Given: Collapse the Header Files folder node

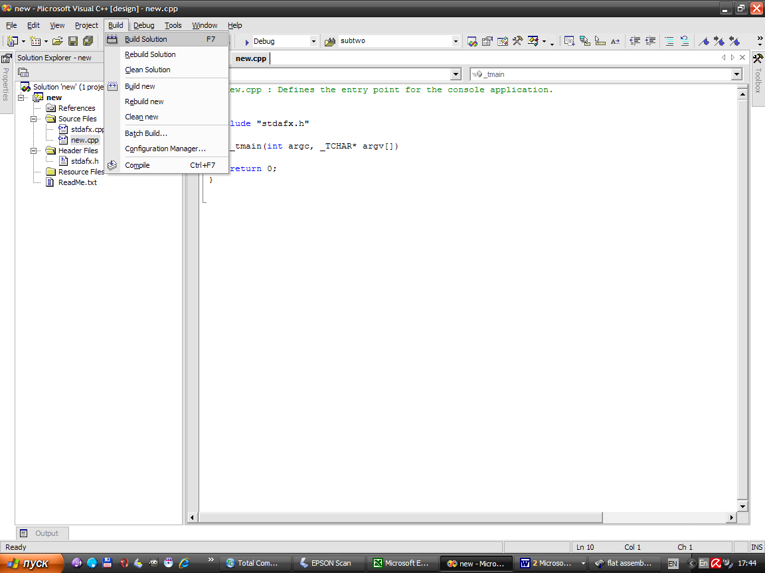Looking at the screenshot, I should [x=34, y=151].
